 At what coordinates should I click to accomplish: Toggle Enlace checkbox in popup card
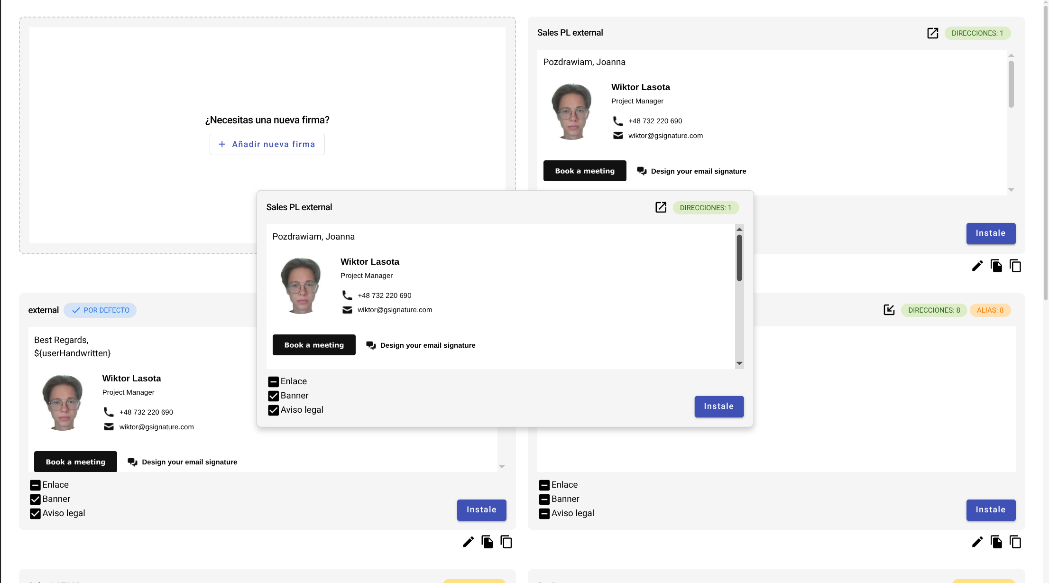tap(273, 382)
